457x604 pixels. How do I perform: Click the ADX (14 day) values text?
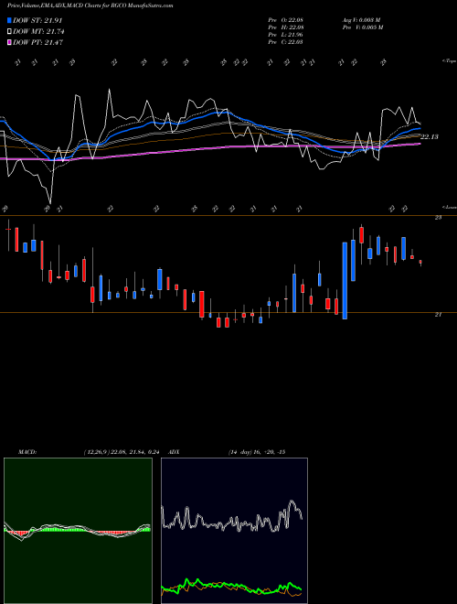pyautogui.click(x=257, y=452)
